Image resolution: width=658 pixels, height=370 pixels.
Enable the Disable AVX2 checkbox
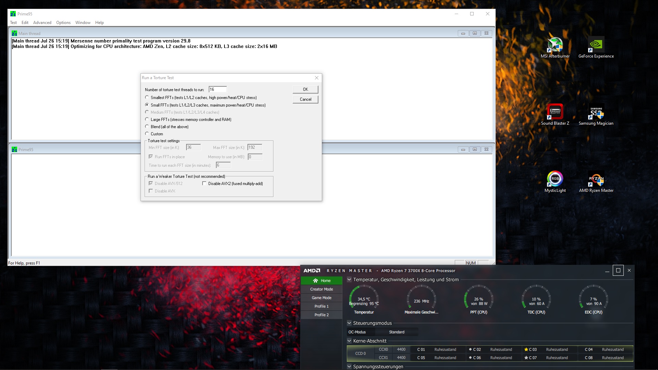[204, 184]
